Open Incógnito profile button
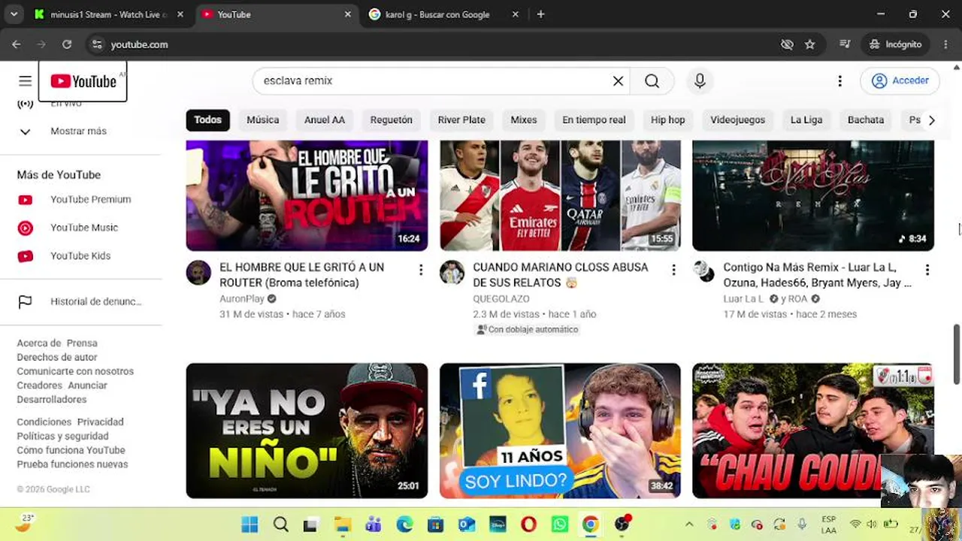Image resolution: width=962 pixels, height=541 pixels. pyautogui.click(x=896, y=44)
